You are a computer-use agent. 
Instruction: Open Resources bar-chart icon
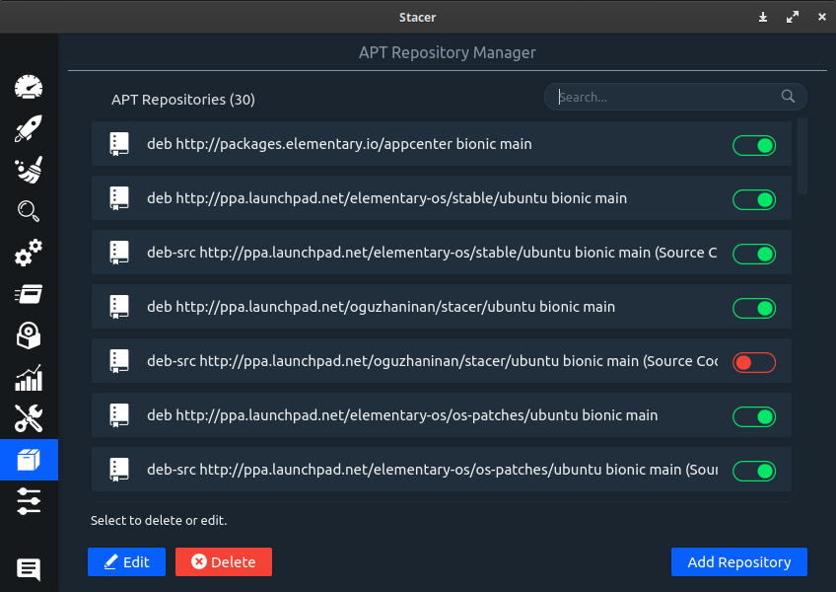click(x=29, y=377)
